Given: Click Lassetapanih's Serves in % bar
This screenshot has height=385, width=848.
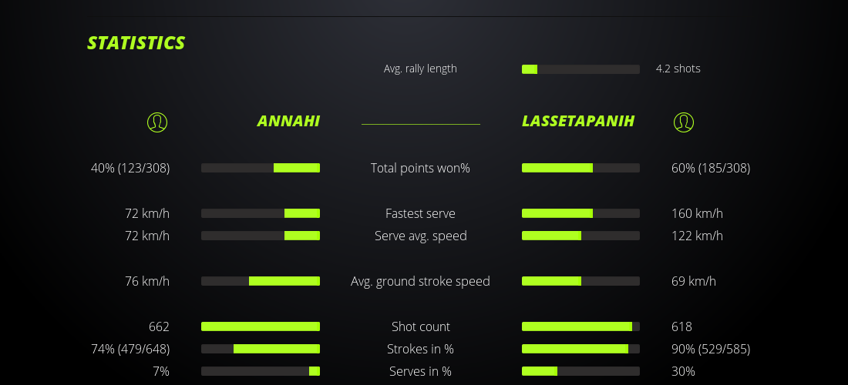Looking at the screenshot, I should pyautogui.click(x=580, y=371).
